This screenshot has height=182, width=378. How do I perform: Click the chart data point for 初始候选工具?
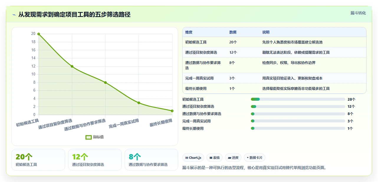pos(39,34)
